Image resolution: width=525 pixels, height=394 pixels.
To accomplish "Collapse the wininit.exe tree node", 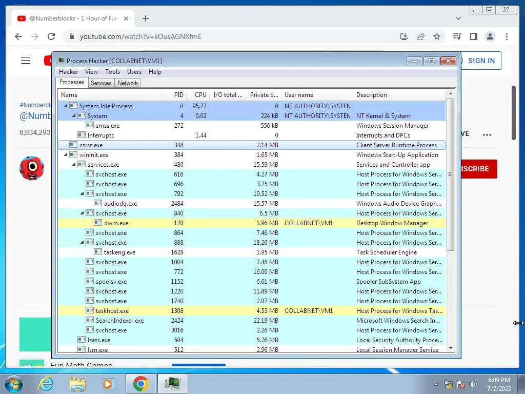I will click(x=66, y=155).
